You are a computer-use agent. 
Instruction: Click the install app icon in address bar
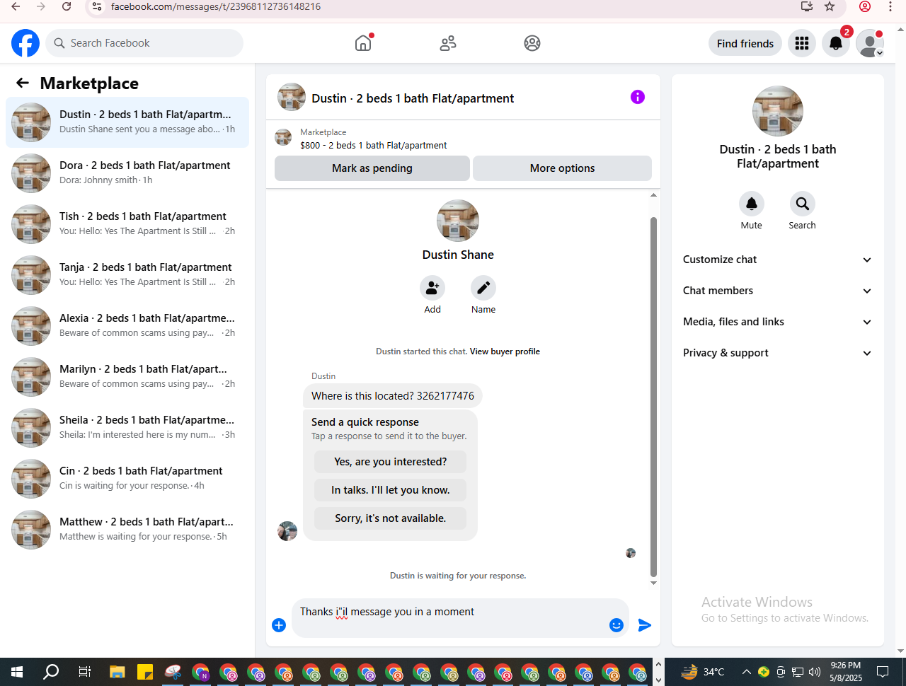click(x=806, y=6)
